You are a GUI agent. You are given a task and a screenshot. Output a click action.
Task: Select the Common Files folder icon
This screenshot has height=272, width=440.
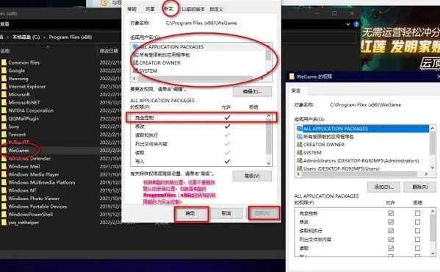[x=4, y=62]
